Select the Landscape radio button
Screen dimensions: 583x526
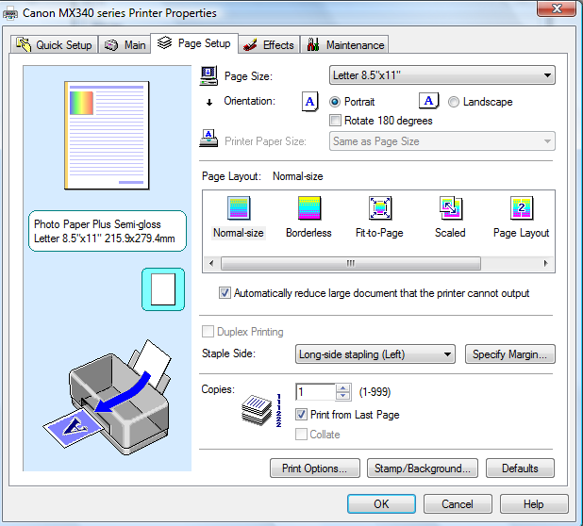tap(454, 102)
